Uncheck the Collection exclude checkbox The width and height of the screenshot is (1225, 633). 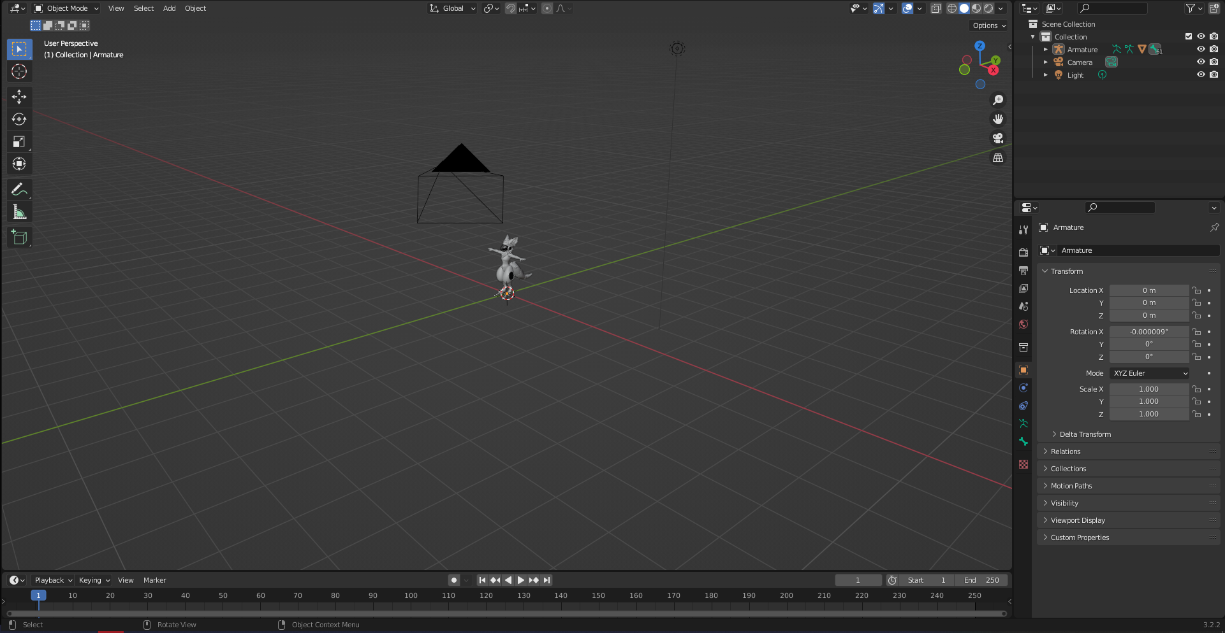pyautogui.click(x=1188, y=36)
